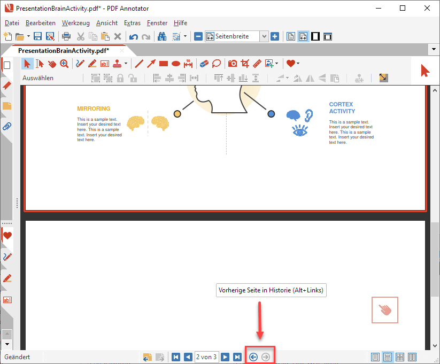Save the document with the floppy disk icon
This screenshot has width=440, height=364.
pyautogui.click(x=37, y=36)
